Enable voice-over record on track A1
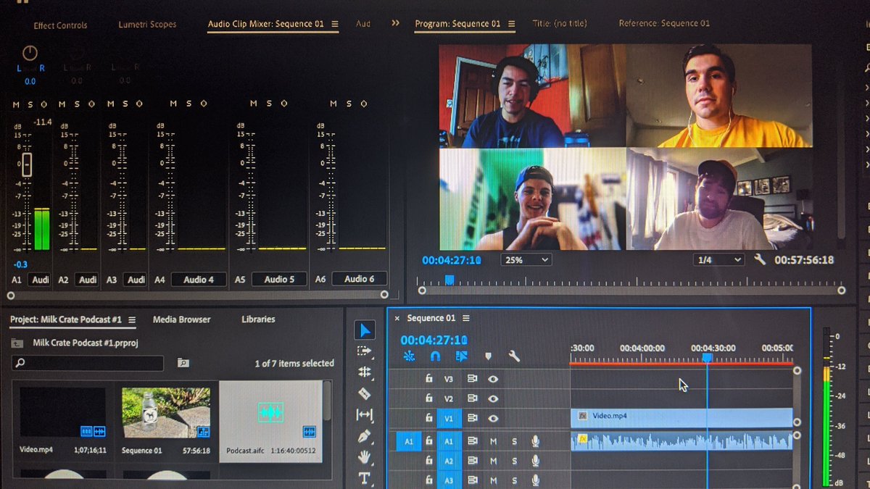Image resolution: width=870 pixels, height=489 pixels. click(535, 440)
